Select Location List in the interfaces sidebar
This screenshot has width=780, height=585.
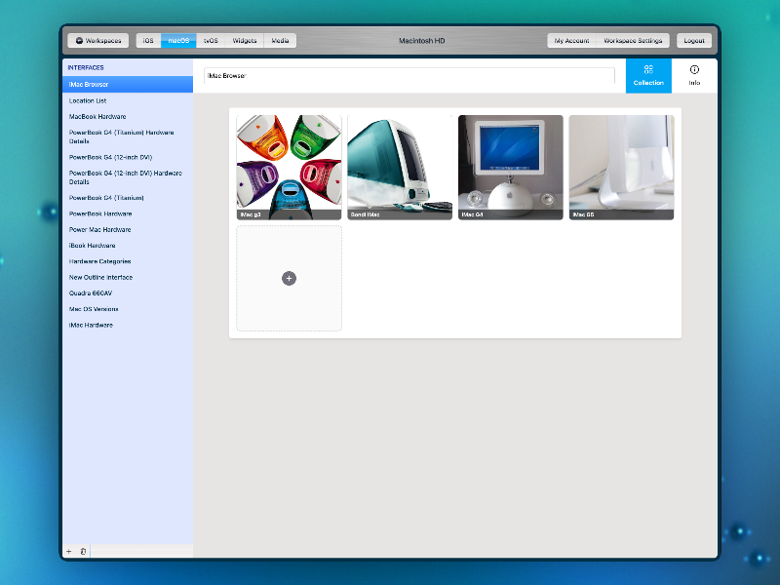(x=88, y=100)
